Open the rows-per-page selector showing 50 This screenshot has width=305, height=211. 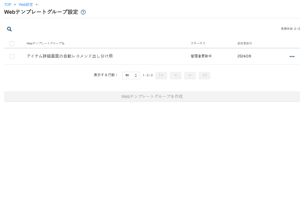click(x=131, y=75)
